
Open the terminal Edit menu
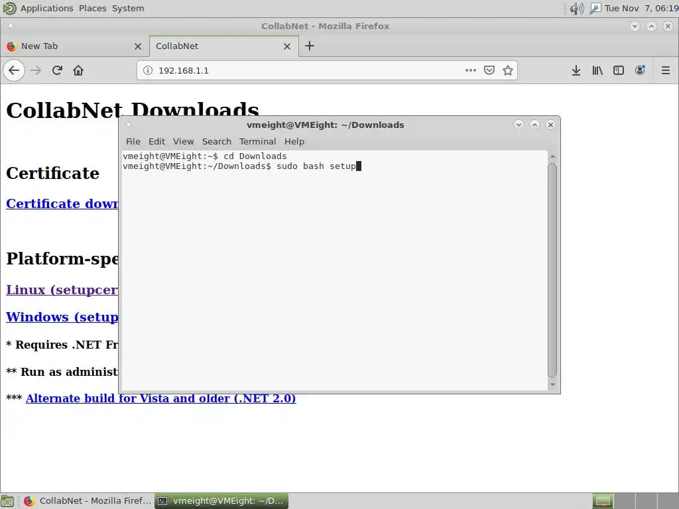tap(156, 142)
